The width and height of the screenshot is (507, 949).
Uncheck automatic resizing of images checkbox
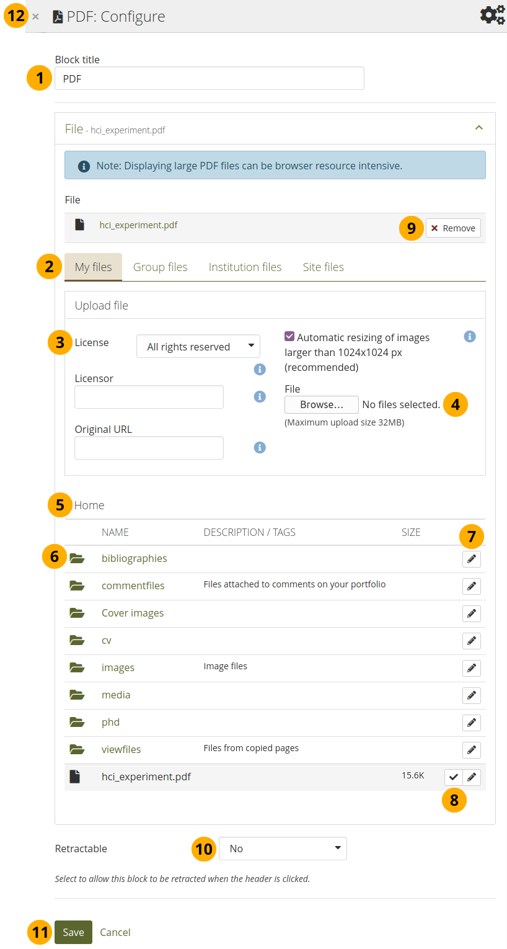click(289, 337)
